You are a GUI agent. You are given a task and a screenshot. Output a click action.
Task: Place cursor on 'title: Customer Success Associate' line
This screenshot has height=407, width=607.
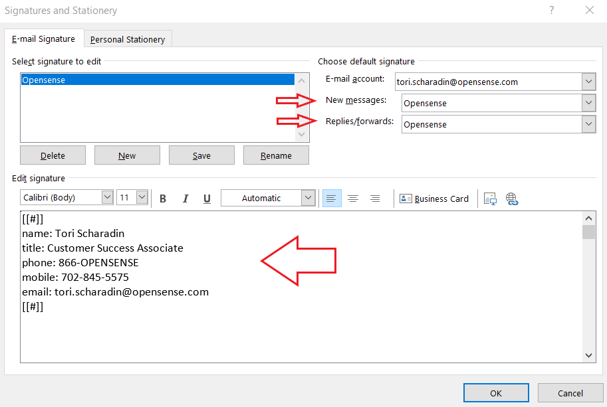pyautogui.click(x=102, y=248)
